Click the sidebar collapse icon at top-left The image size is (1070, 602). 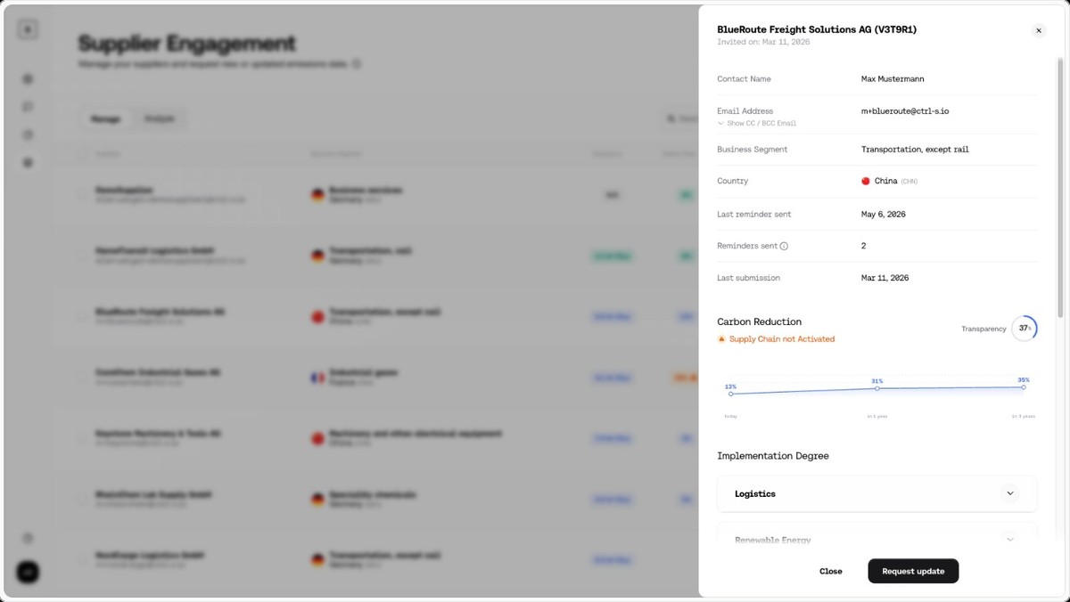click(x=28, y=29)
